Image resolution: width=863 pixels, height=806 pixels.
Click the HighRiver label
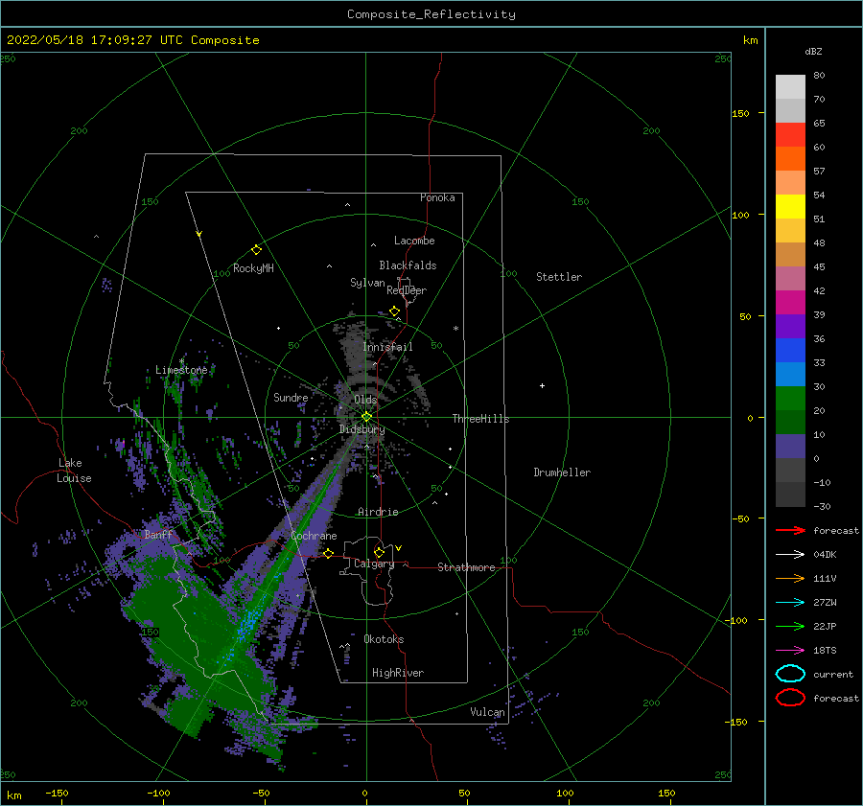coord(398,673)
